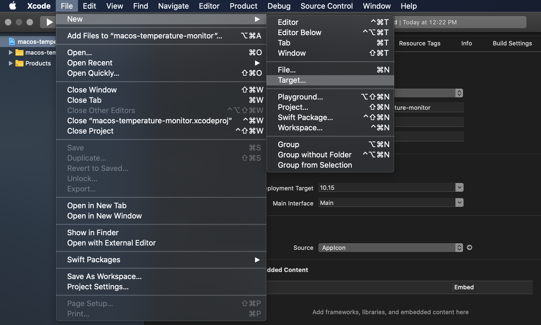
Task: Create a new Group
Action: point(330,144)
